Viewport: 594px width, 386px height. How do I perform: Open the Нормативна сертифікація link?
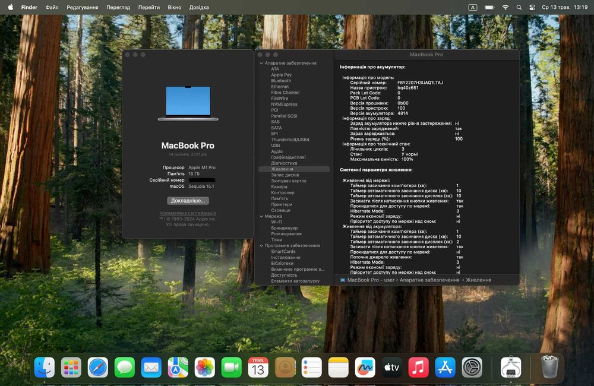[188, 213]
